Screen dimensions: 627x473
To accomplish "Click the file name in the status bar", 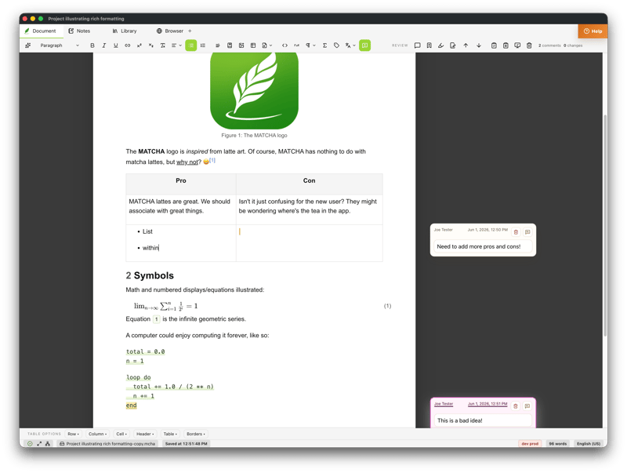I will (107, 444).
